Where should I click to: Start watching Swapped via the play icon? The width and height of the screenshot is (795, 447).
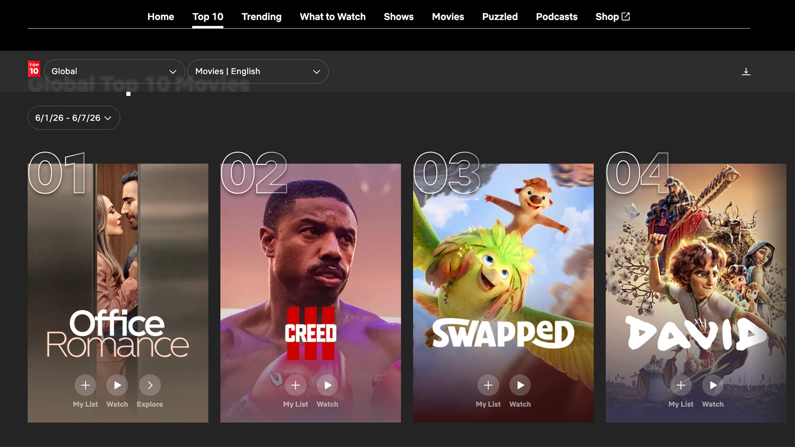tap(520, 385)
